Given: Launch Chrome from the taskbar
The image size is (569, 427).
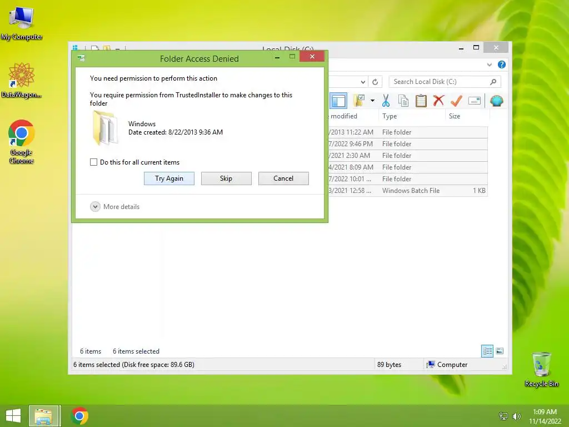Looking at the screenshot, I should [x=79, y=416].
